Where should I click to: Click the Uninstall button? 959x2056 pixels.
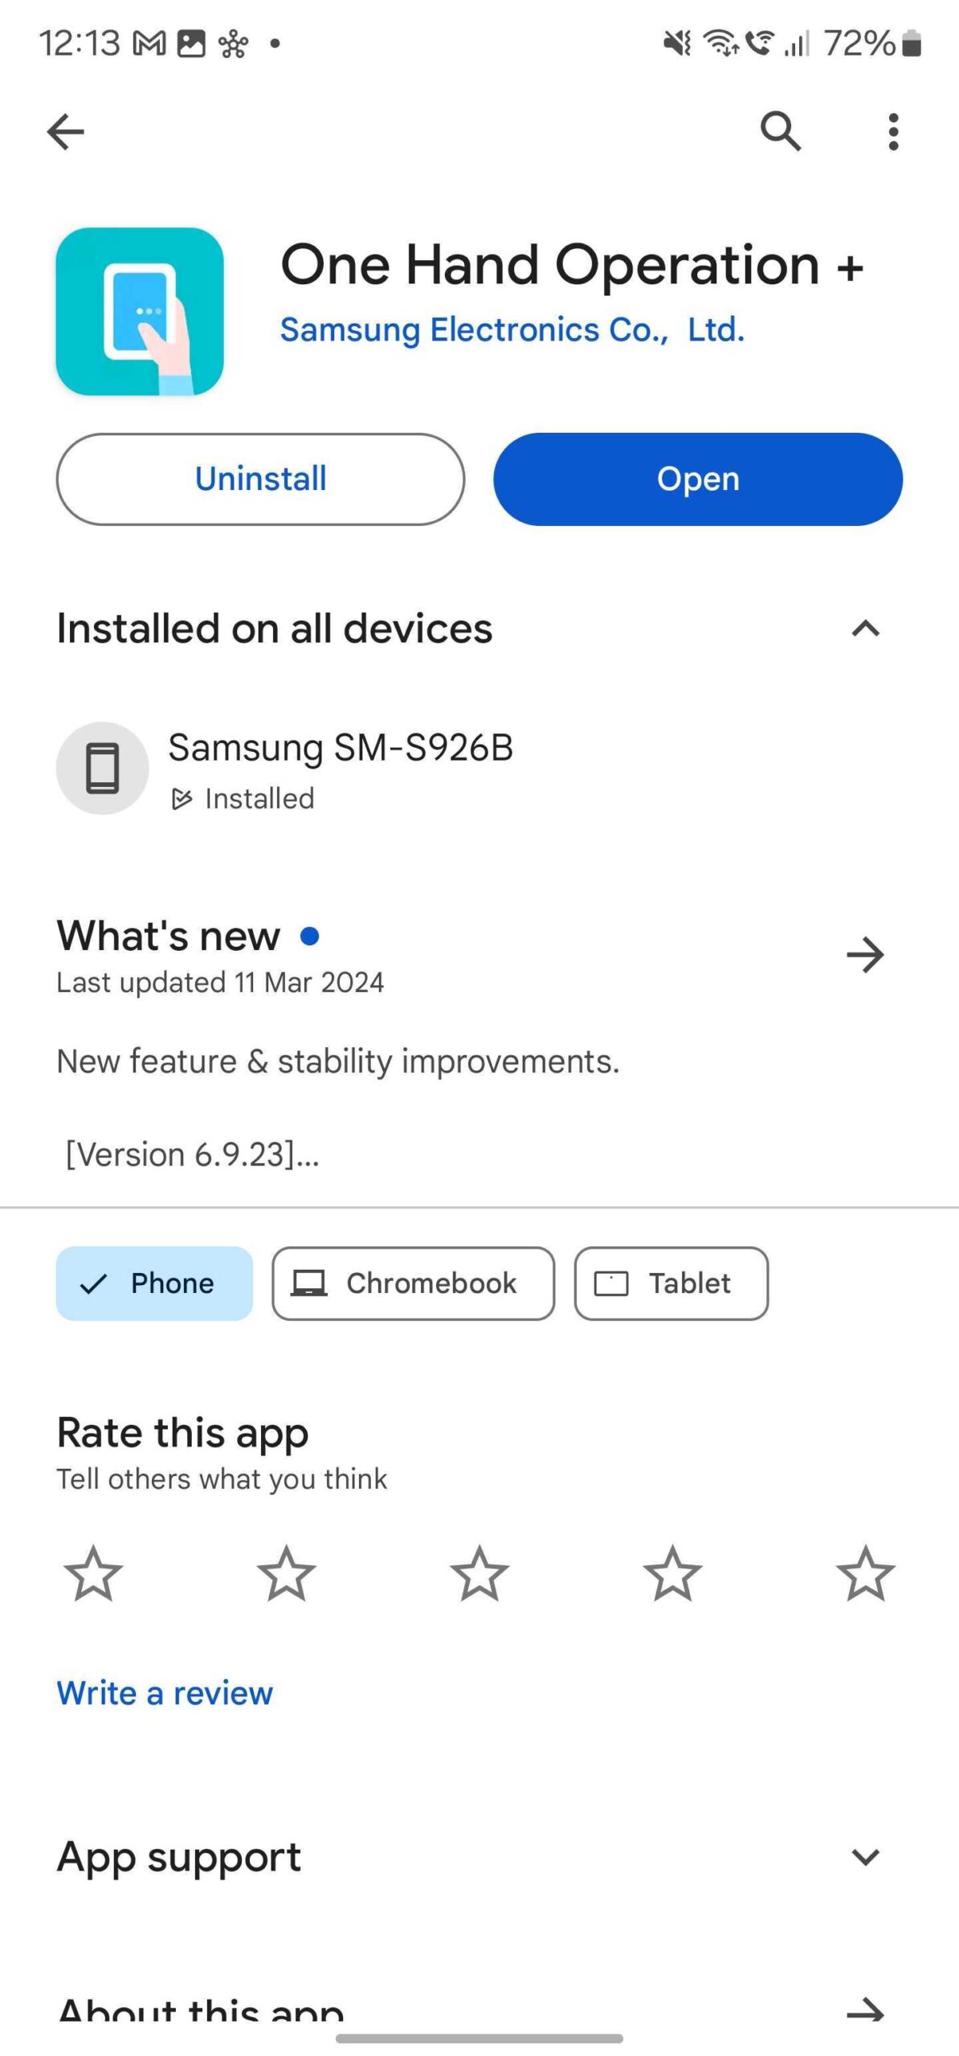[x=260, y=479]
